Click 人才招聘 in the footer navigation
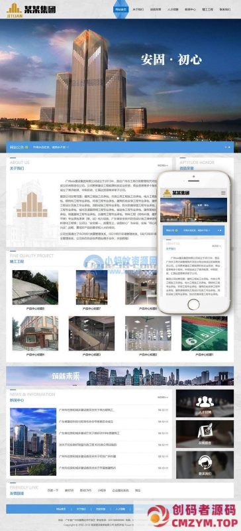Screen dimensions: 241x531 coord(120,509)
